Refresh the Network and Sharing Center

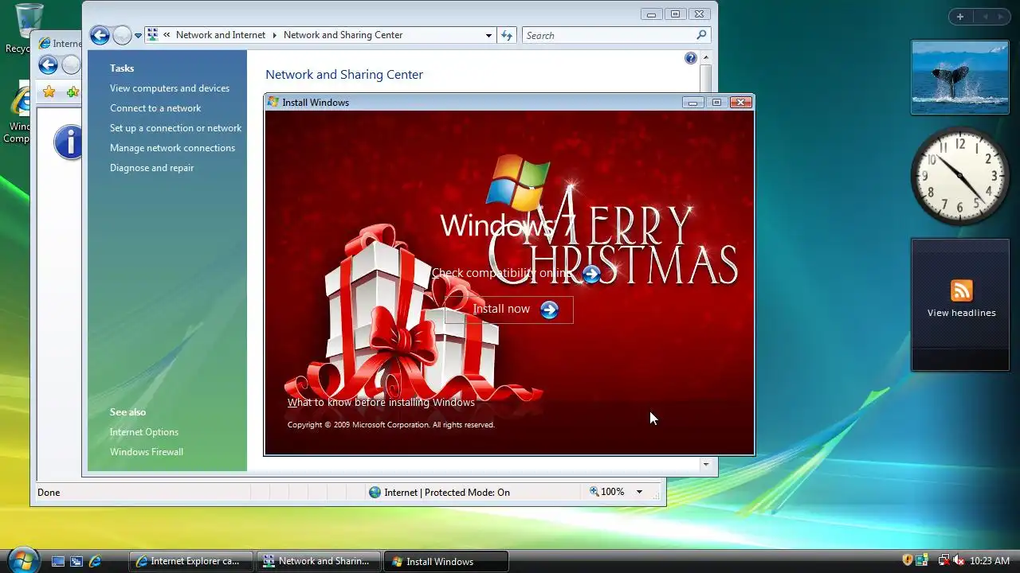point(507,35)
